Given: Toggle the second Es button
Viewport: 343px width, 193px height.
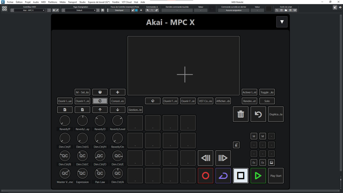Looking at the screenshot, I should [x=263, y=162].
